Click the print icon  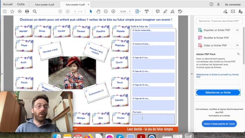click(x=27, y=11)
